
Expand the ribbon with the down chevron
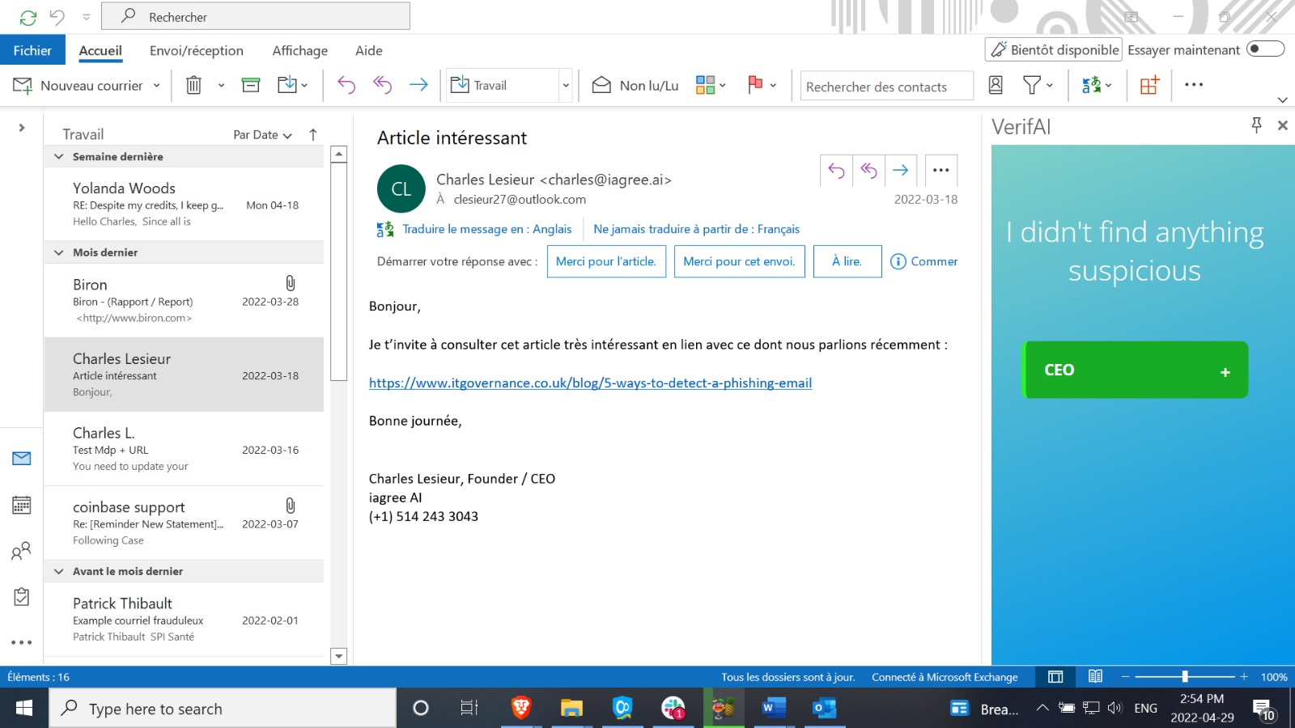click(1282, 100)
